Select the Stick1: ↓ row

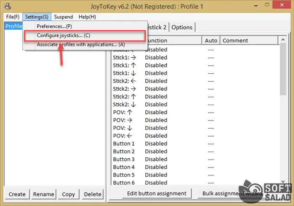point(195,73)
